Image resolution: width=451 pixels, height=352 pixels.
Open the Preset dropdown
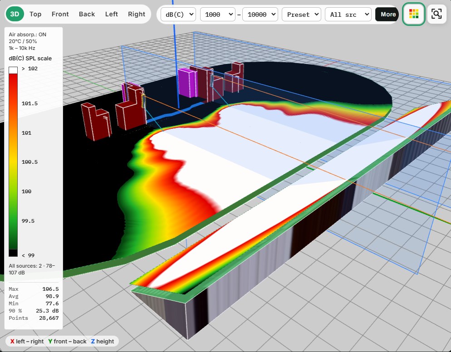coord(301,15)
